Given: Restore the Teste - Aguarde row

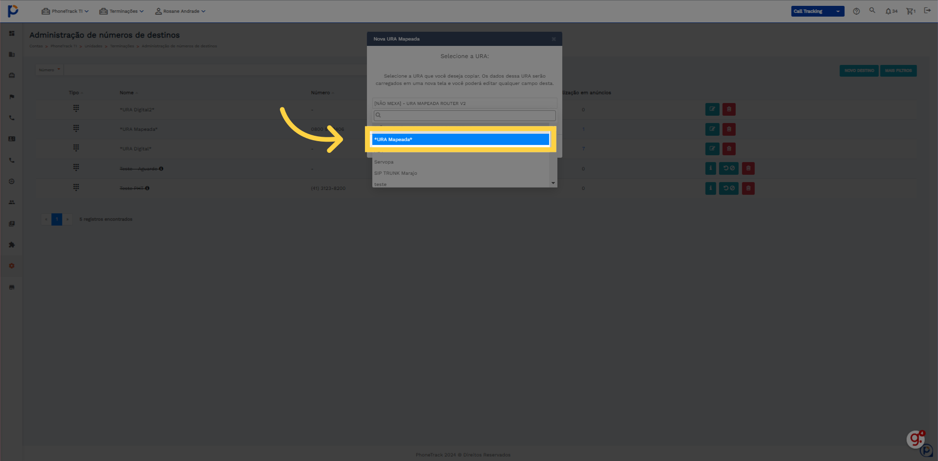Looking at the screenshot, I should pyautogui.click(x=729, y=168).
